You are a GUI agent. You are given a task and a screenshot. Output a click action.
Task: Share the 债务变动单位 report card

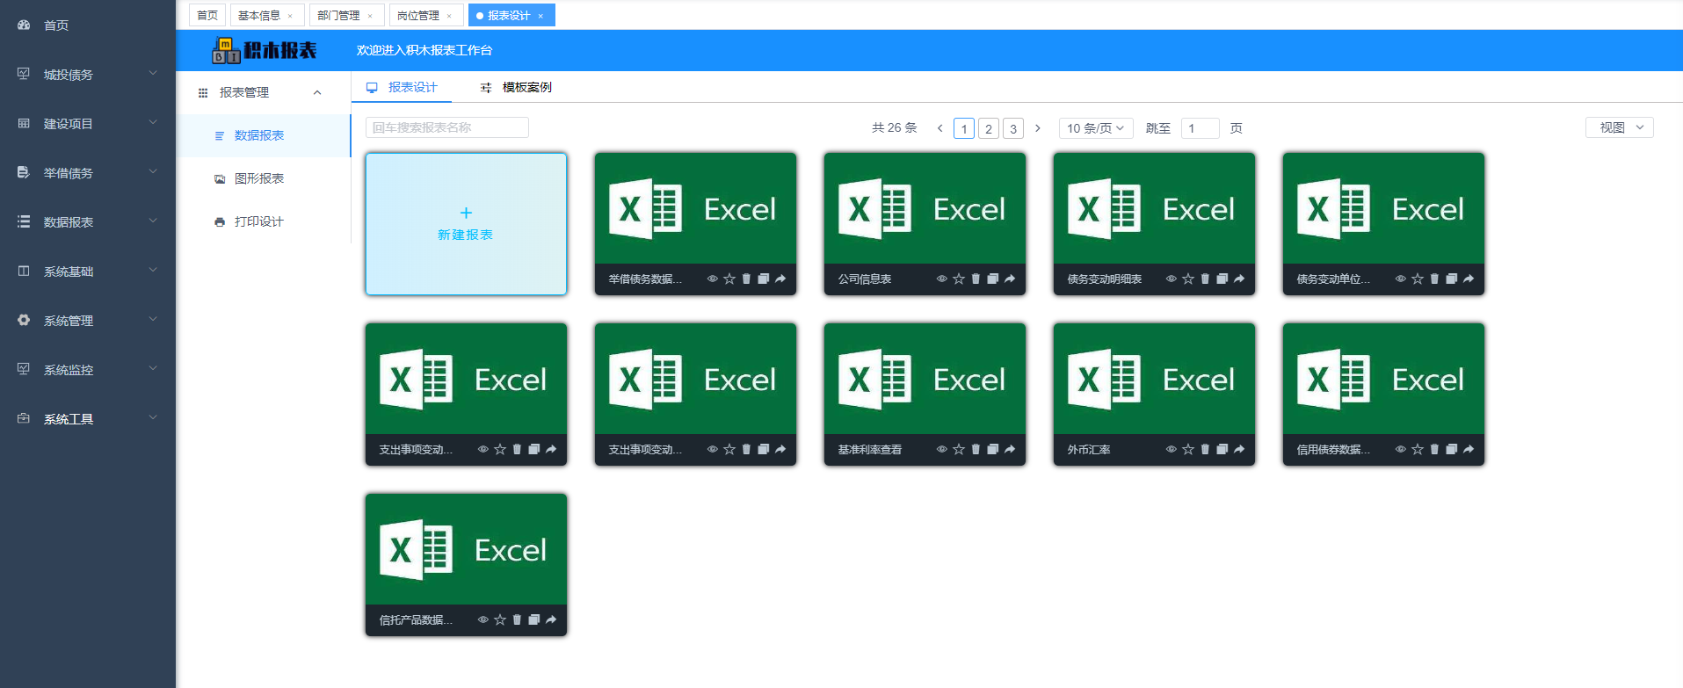pos(1469,279)
